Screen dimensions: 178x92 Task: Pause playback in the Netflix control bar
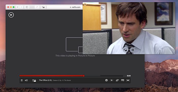22,80
